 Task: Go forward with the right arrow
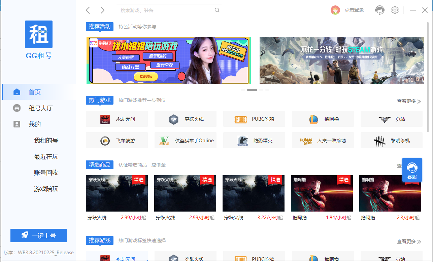(x=102, y=10)
